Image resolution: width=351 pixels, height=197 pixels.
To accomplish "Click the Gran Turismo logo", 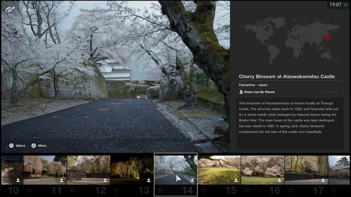I will click(10, 10).
